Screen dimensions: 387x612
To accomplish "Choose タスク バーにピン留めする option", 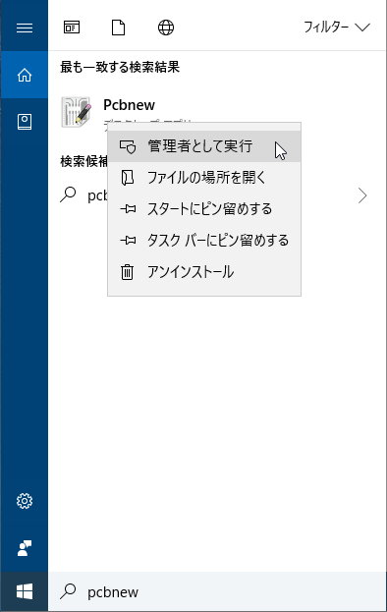I will (x=204, y=241).
